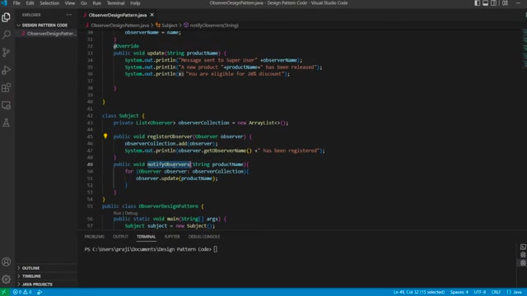Click line number 49 in the gutter

[x=90, y=164]
